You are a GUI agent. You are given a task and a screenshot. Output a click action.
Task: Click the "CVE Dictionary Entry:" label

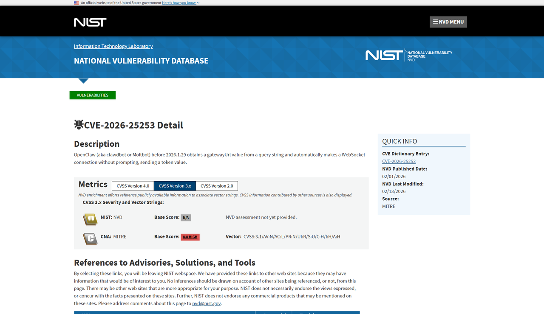(405, 154)
